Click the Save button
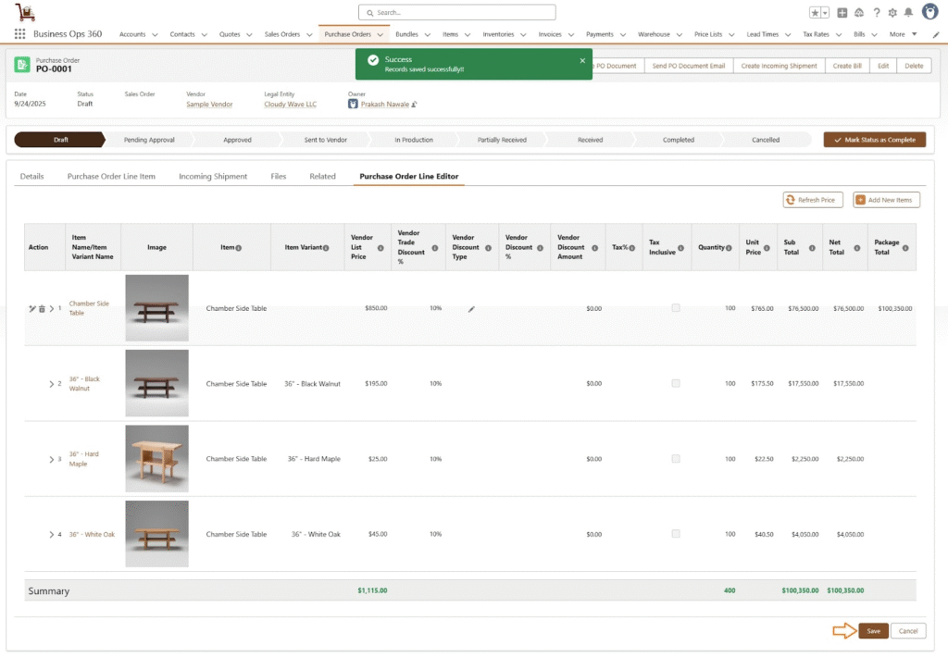 pyautogui.click(x=874, y=631)
